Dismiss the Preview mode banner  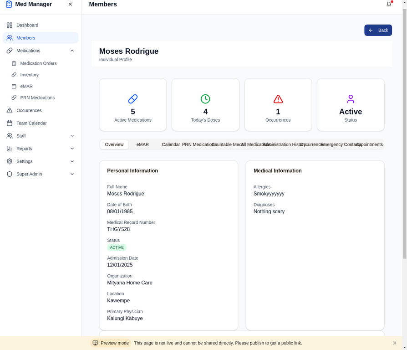(394, 343)
